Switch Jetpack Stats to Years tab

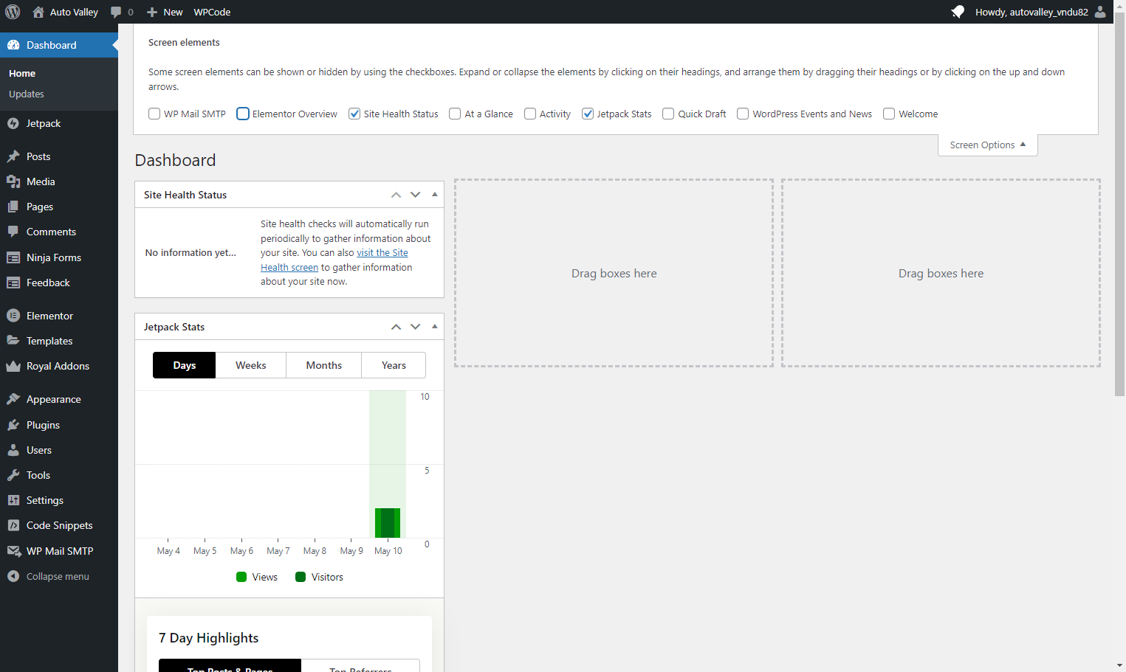click(394, 365)
